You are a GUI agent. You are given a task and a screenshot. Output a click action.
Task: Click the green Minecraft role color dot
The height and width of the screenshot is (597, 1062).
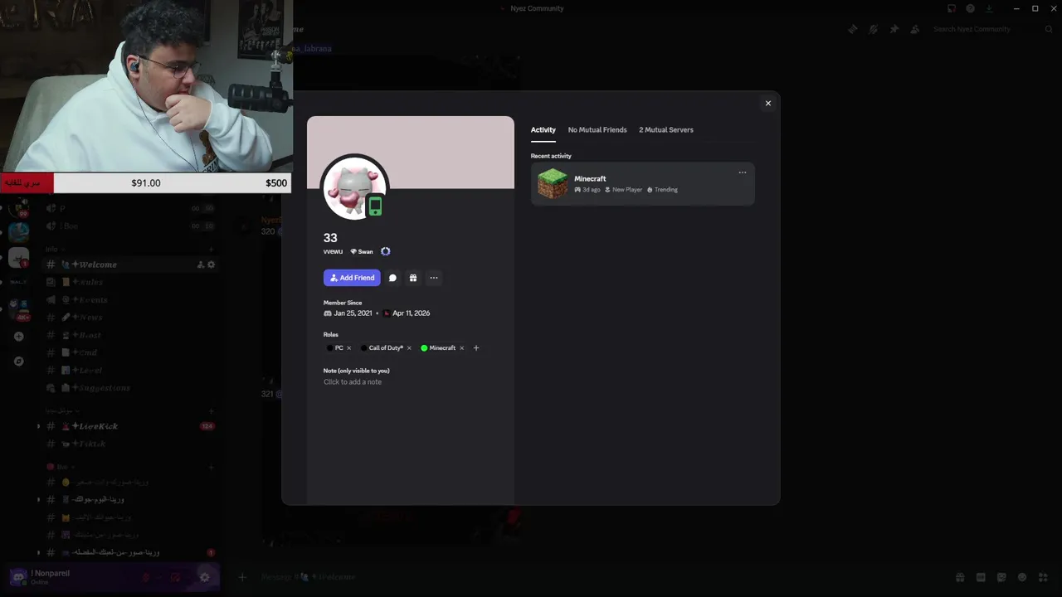point(424,348)
